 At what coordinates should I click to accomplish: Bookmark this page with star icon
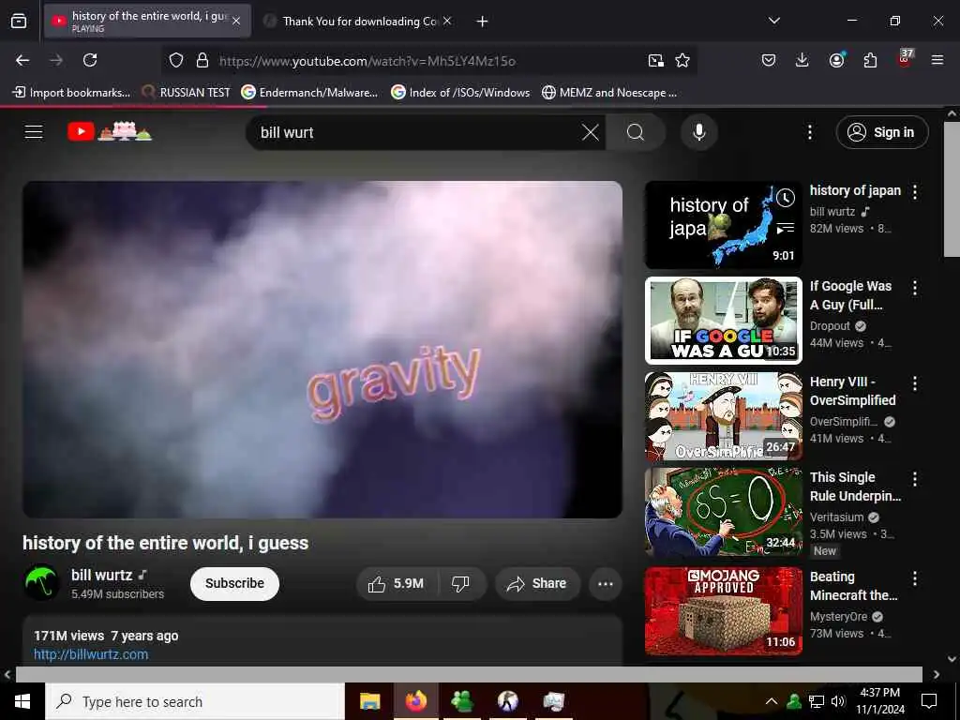[682, 60]
